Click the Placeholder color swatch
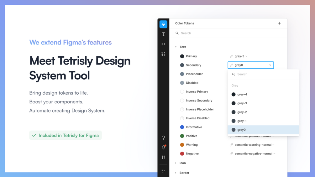 [x=182, y=74]
